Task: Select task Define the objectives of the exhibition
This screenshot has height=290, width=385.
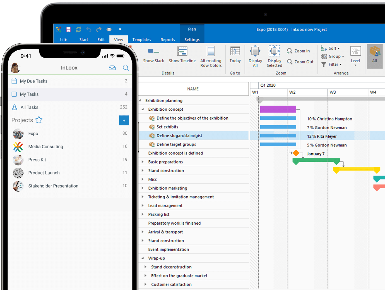Action: [x=192, y=118]
